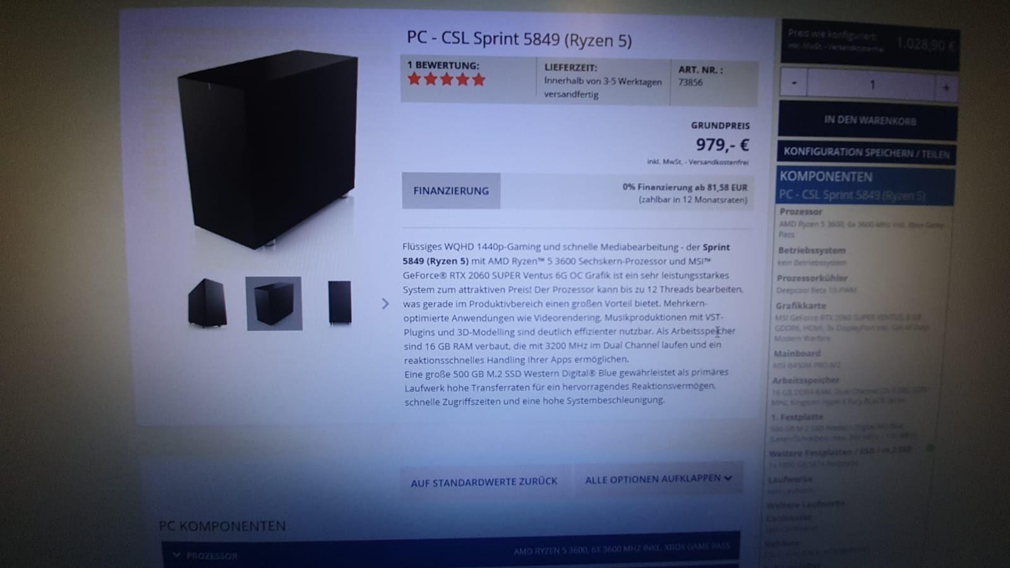Click the next thumbnail arrow chevron
1010x568 pixels.
385,304
